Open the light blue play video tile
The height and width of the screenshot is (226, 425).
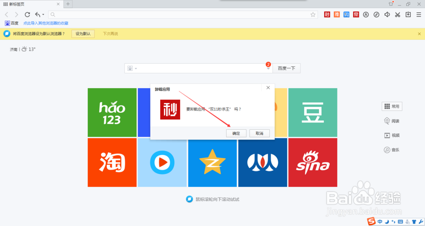point(162,162)
